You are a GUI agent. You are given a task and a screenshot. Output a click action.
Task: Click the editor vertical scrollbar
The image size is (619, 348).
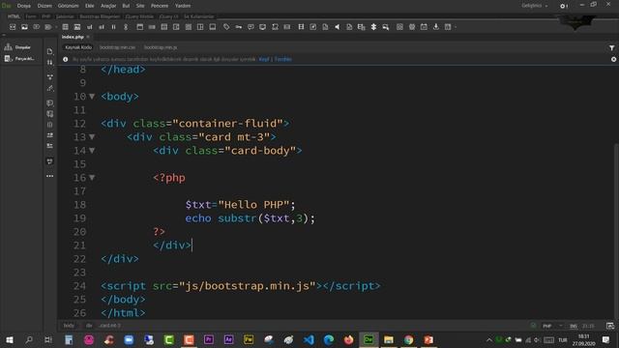pyautogui.click(x=616, y=233)
